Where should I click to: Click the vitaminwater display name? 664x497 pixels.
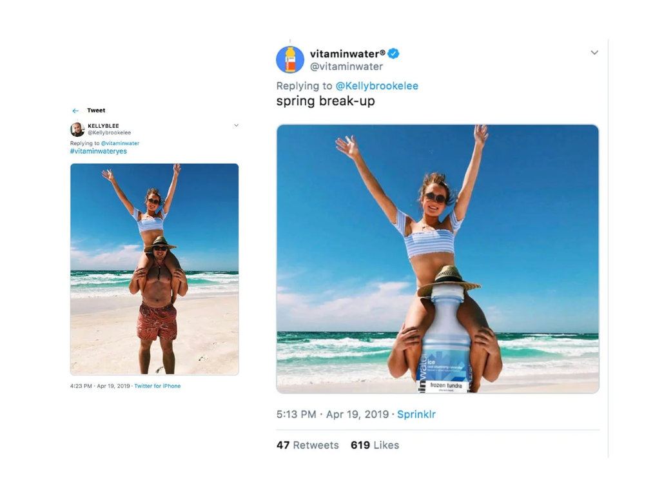347,54
